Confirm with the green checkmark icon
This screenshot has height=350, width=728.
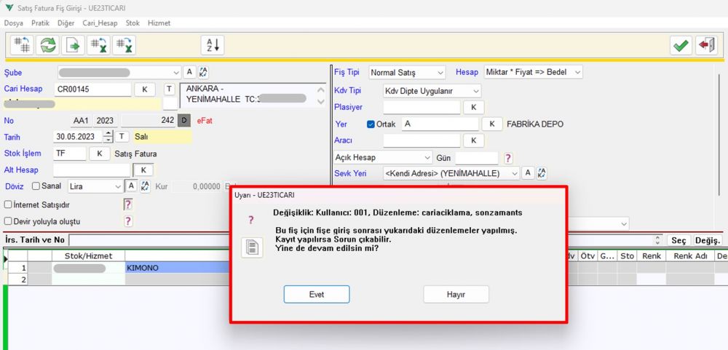tap(681, 45)
